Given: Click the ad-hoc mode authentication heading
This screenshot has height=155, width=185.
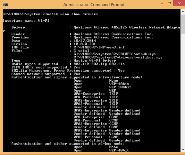Looking at the screenshot, I should pos(68,144).
